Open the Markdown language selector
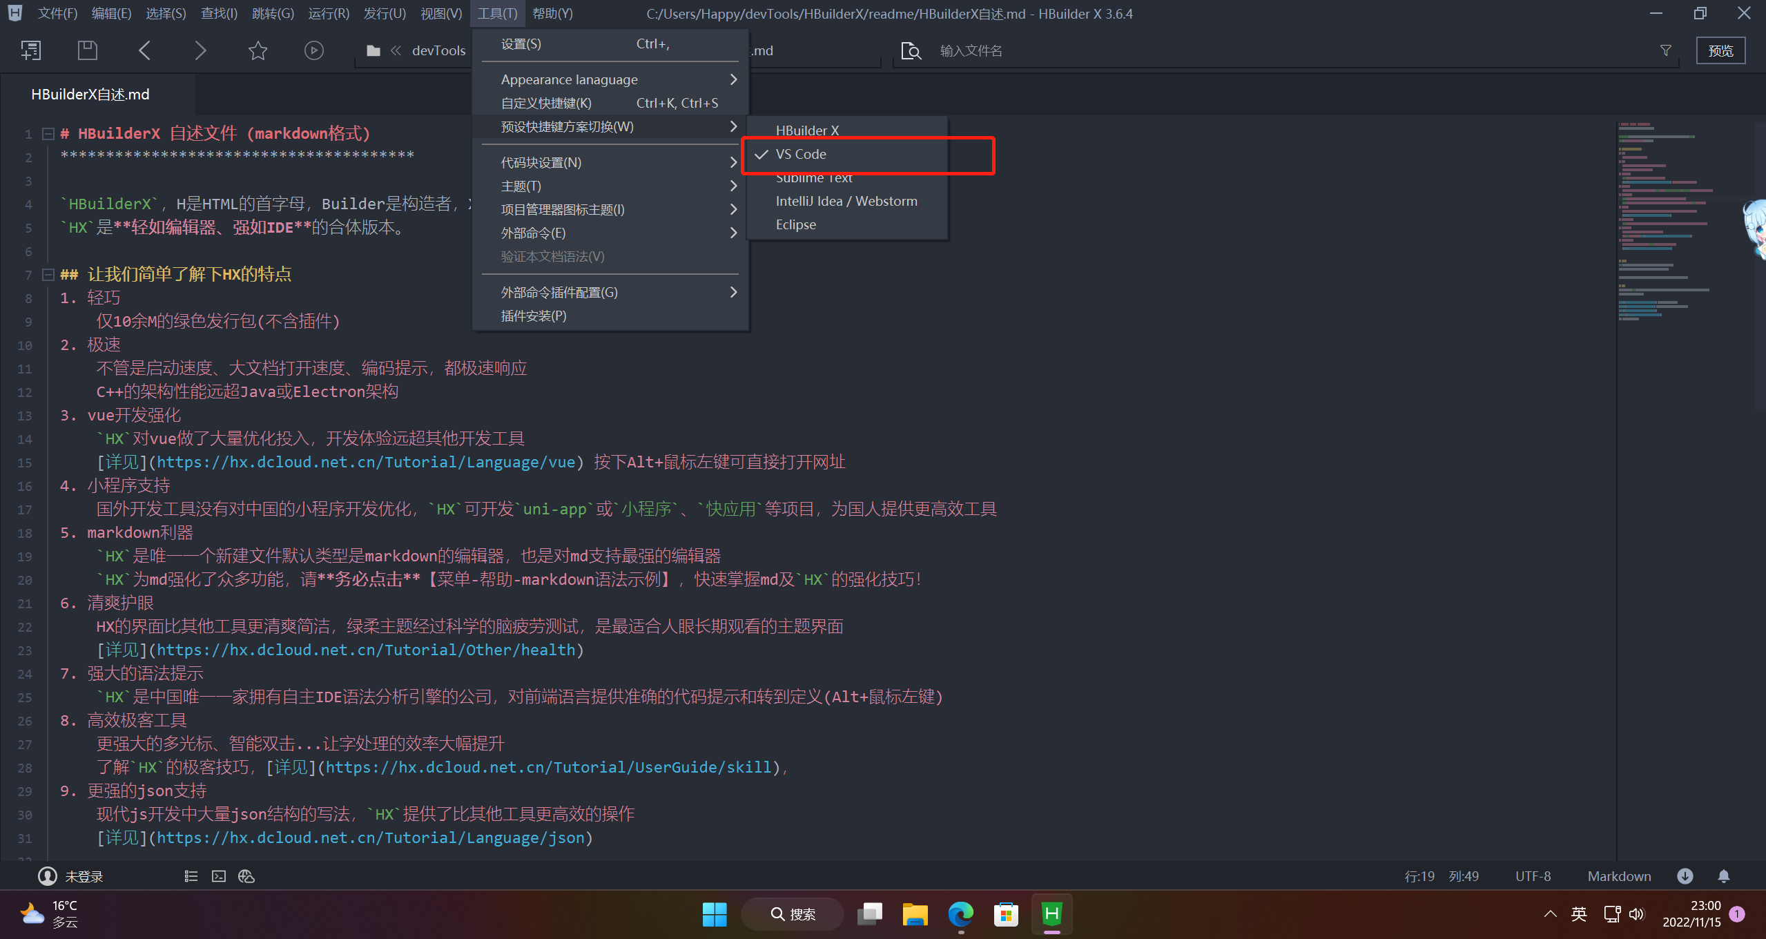1766x939 pixels. [1618, 876]
